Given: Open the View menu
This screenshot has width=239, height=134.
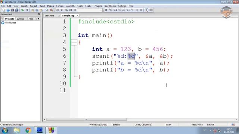Looking at the screenshot, I should tap(16, 6).
